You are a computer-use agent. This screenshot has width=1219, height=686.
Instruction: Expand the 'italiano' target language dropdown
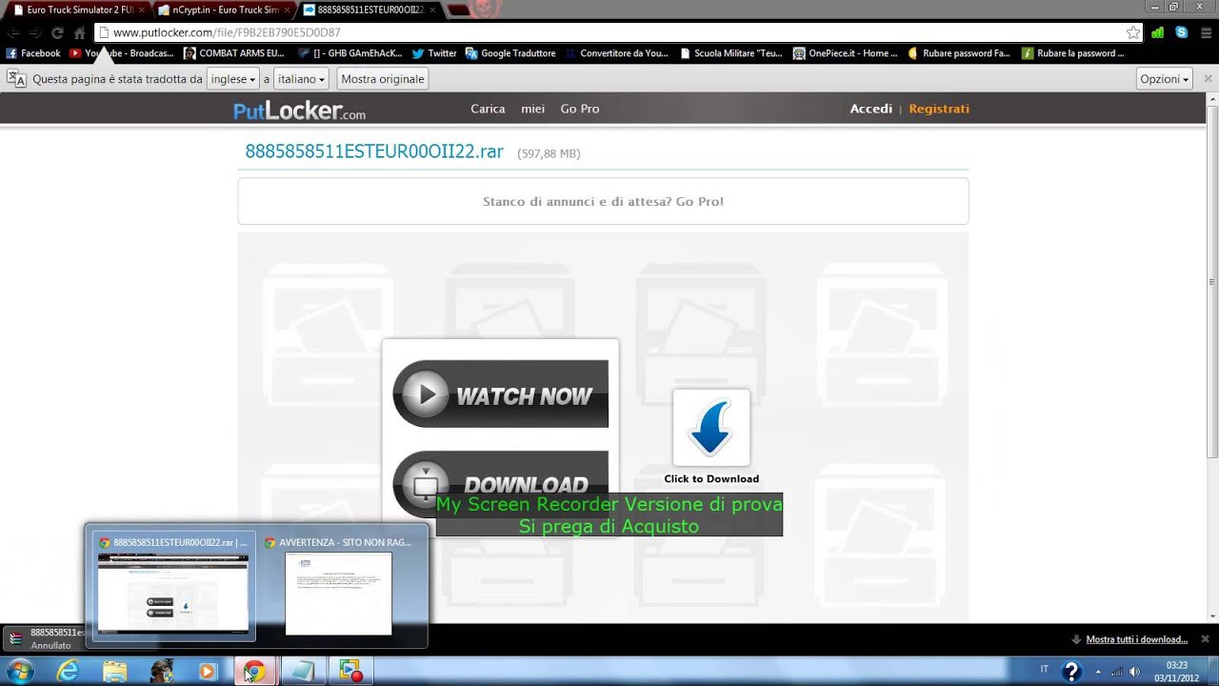click(x=301, y=79)
